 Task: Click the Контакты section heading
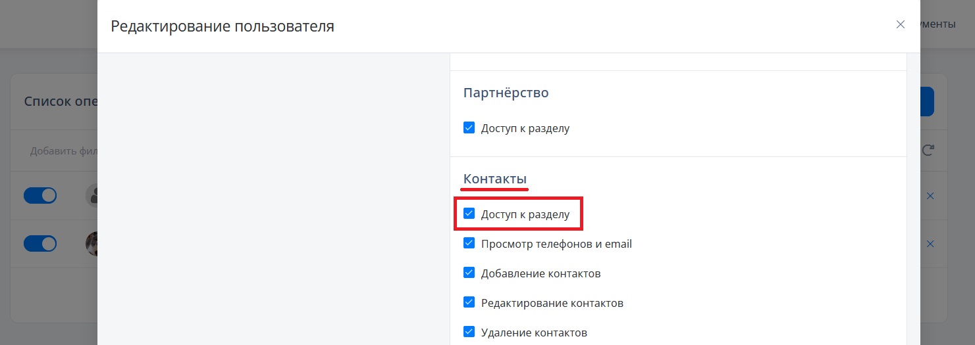point(494,179)
